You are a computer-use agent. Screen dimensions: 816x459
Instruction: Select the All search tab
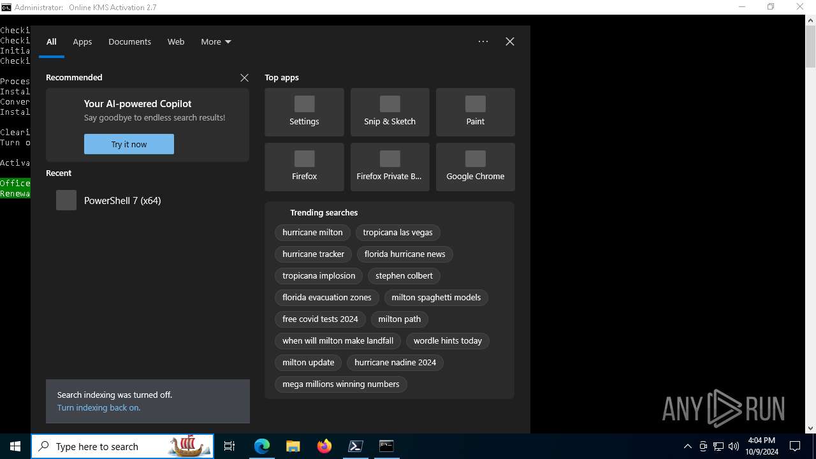tap(52, 41)
